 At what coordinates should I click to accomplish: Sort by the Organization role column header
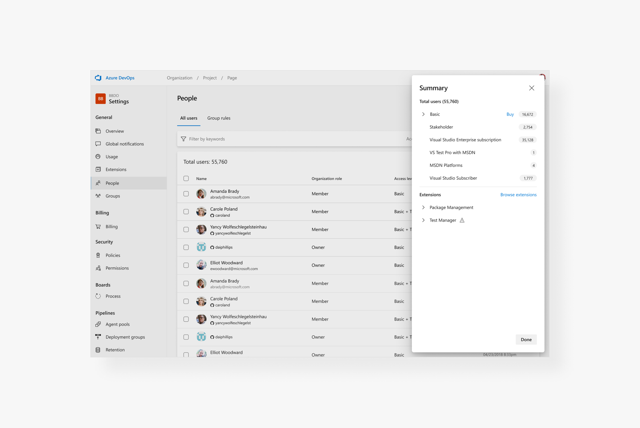tap(327, 179)
